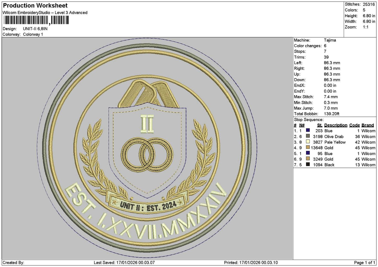Click the Blue swatch with 95 stitches
This screenshot has width=378, height=267.
click(x=308, y=153)
